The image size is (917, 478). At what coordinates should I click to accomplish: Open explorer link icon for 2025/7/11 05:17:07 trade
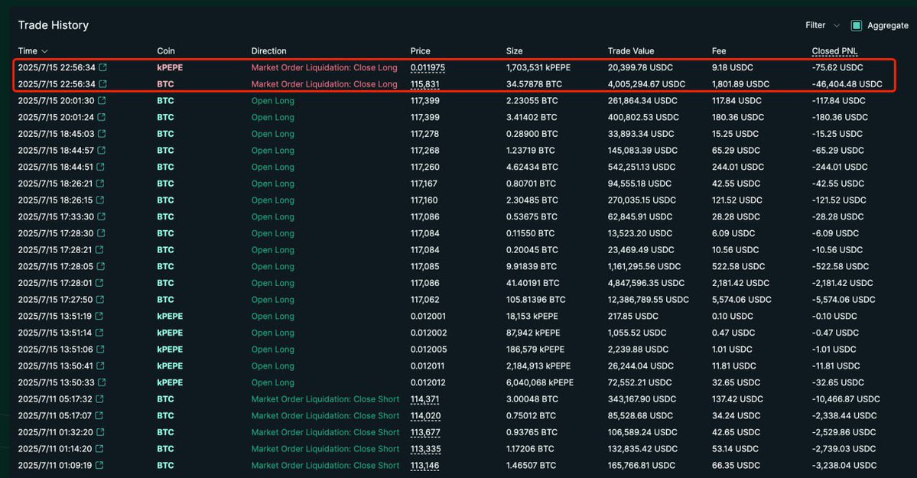(99, 415)
